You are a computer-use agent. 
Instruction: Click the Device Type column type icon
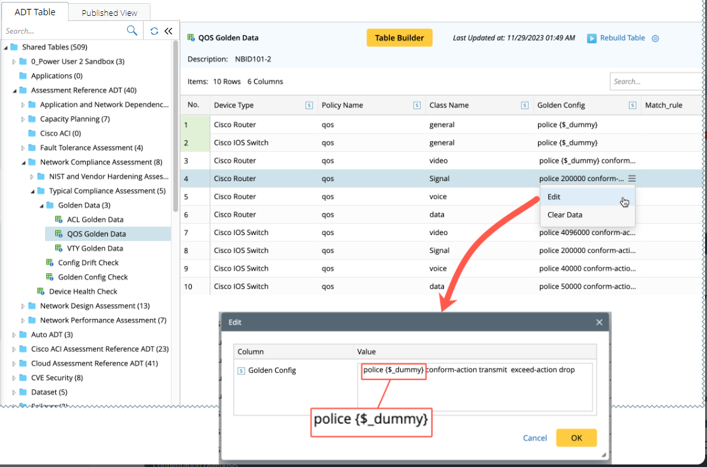(x=309, y=105)
